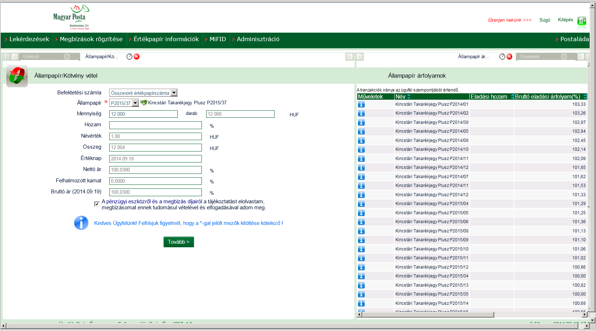Viewport: 596px width, 331px height.
Task: Click the left panel next tab arrow
Action: click(349, 56)
